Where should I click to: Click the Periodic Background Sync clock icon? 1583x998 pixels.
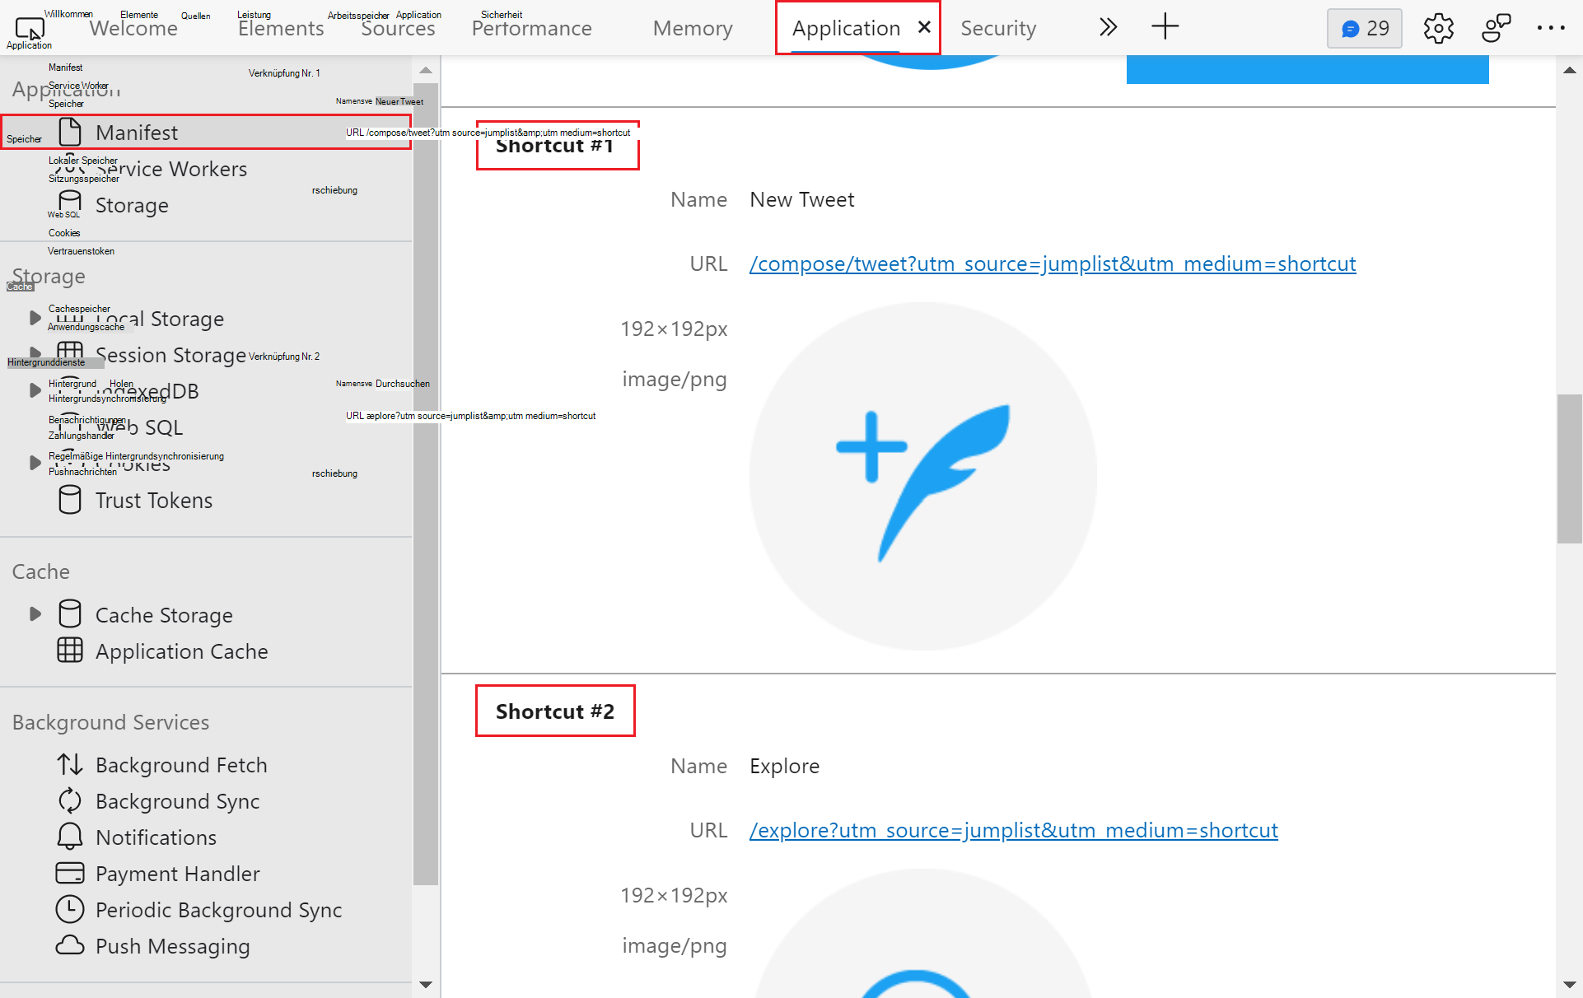70,909
